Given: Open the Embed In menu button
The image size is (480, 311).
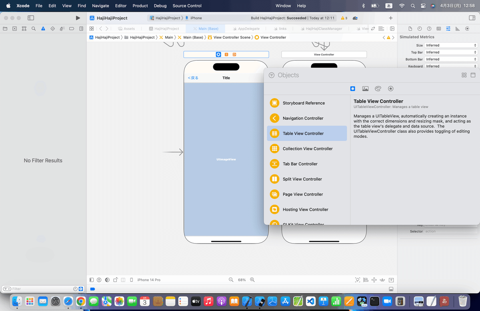Looking at the screenshot, I should (x=391, y=280).
